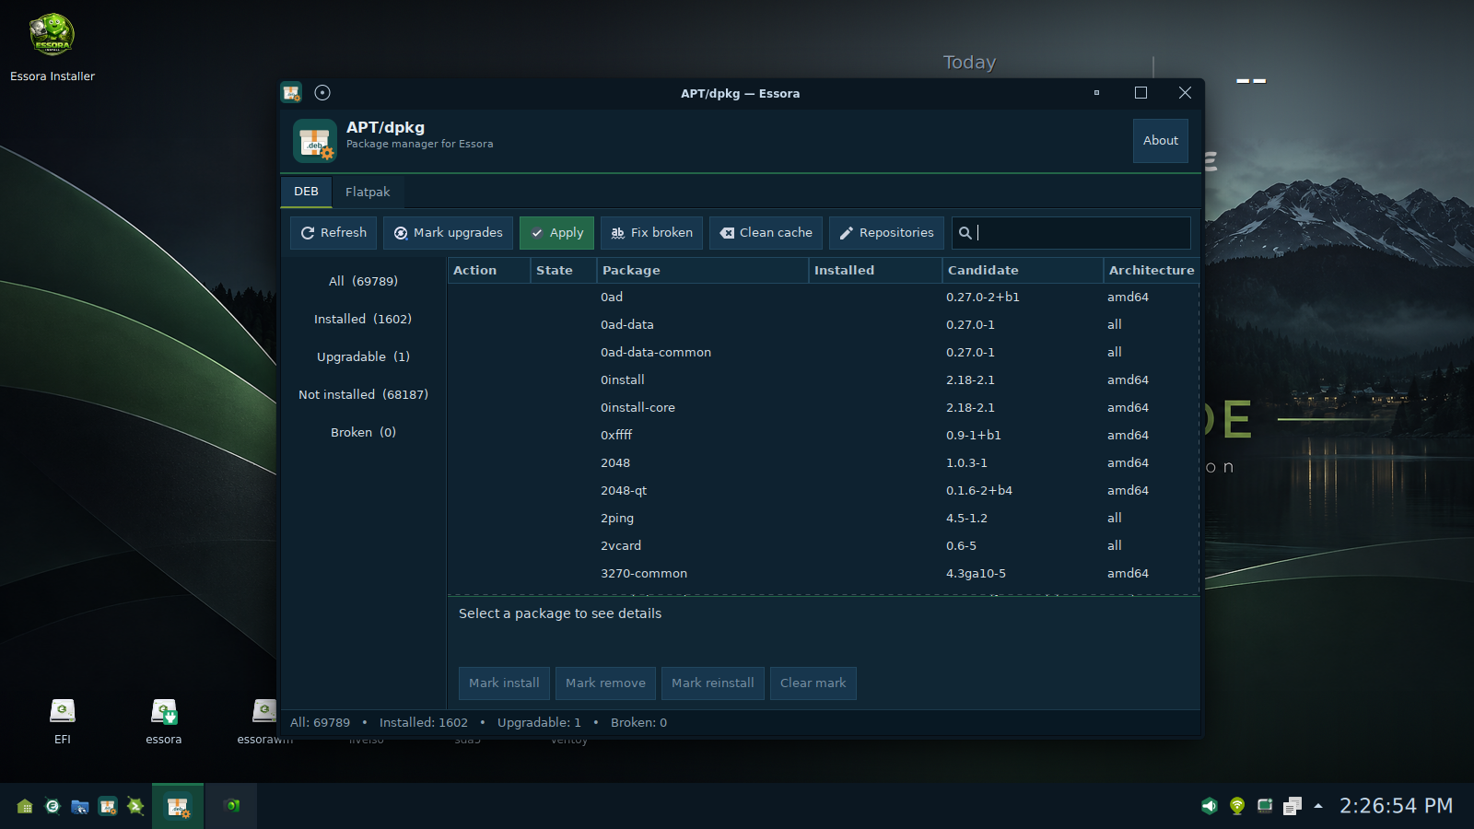Filter by Installed (1602) packages
The width and height of the screenshot is (1474, 829).
click(x=363, y=319)
